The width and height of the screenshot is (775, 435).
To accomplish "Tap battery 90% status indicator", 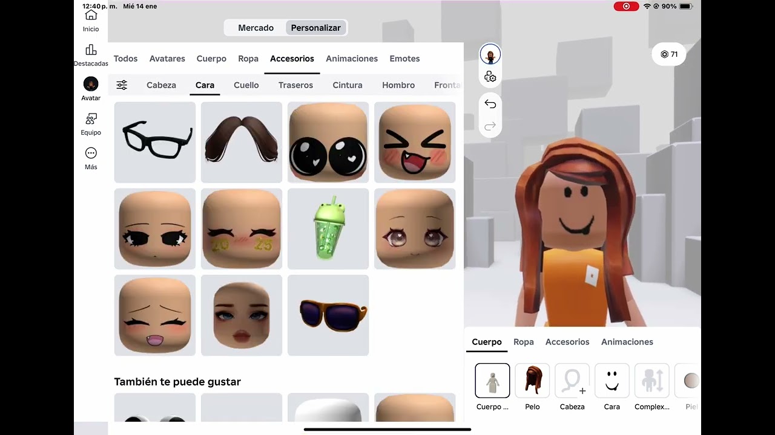I will [676, 6].
